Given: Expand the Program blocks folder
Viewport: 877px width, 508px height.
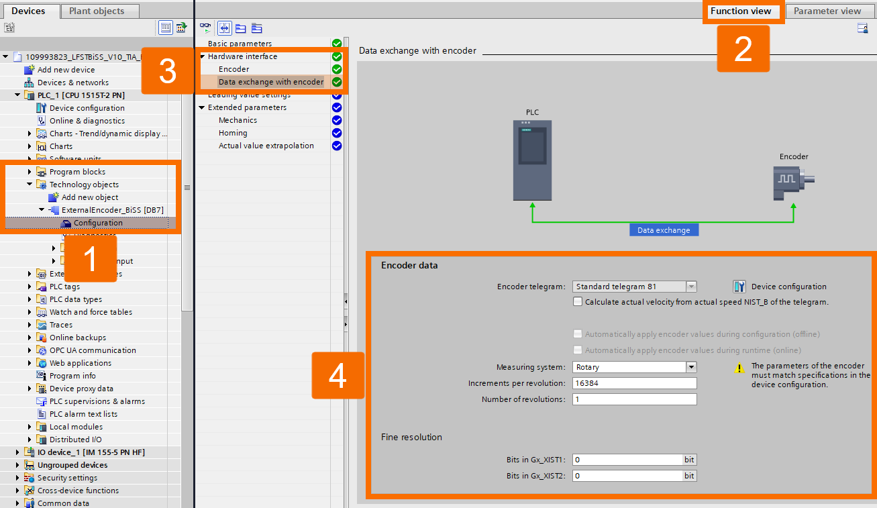Looking at the screenshot, I should pos(30,172).
